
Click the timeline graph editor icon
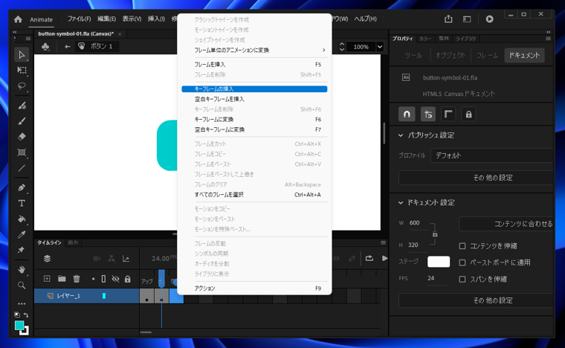(x=126, y=259)
